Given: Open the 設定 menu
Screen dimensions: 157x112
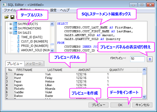Looking at the screenshot, I should coord(53,10).
